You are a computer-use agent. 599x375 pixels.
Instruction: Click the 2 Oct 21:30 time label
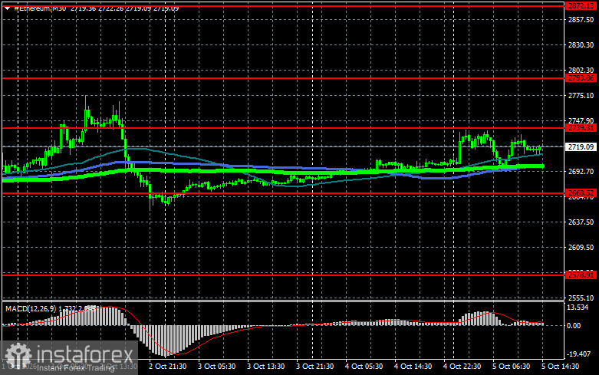[x=167, y=367]
